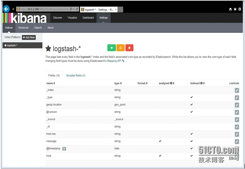
Task: Click the logstash-* page heading
Action: (x=63, y=49)
